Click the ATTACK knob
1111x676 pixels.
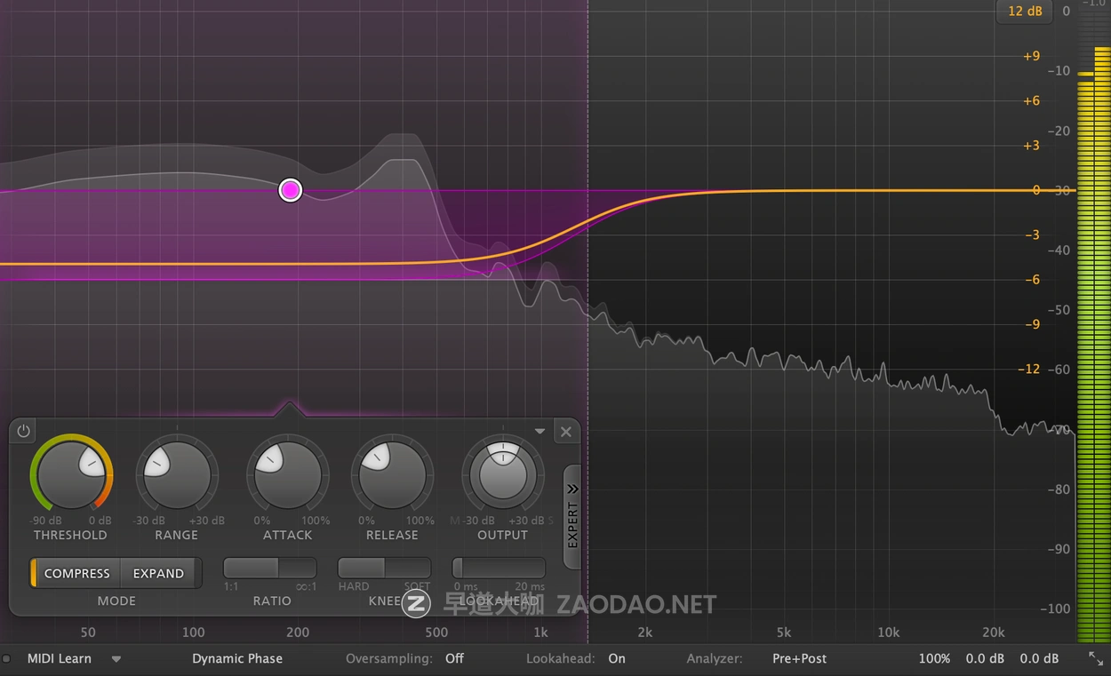[x=288, y=475]
